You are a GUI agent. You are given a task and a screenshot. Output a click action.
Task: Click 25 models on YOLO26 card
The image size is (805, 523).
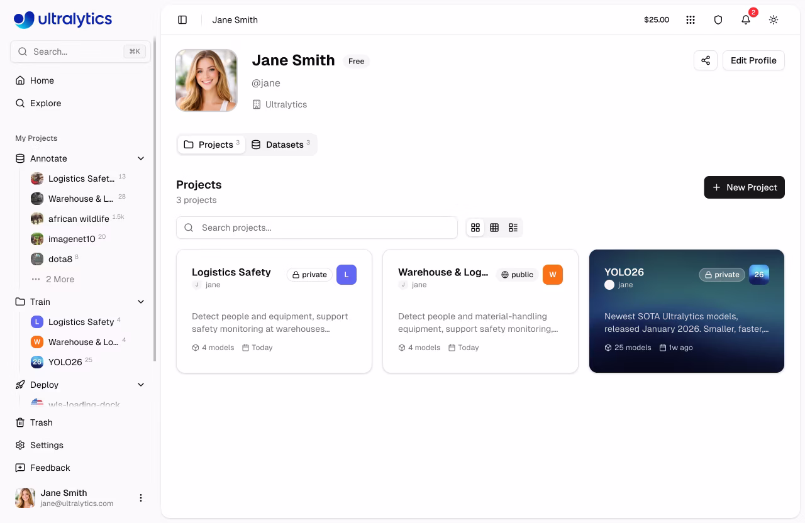coord(628,348)
